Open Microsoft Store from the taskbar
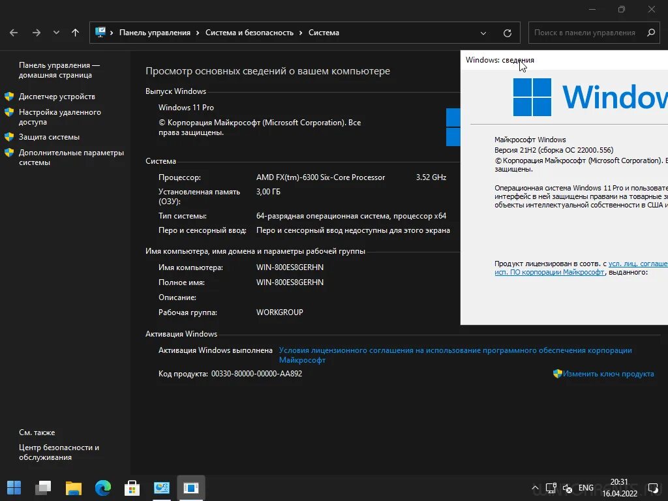The height and width of the screenshot is (501, 668). click(132, 488)
